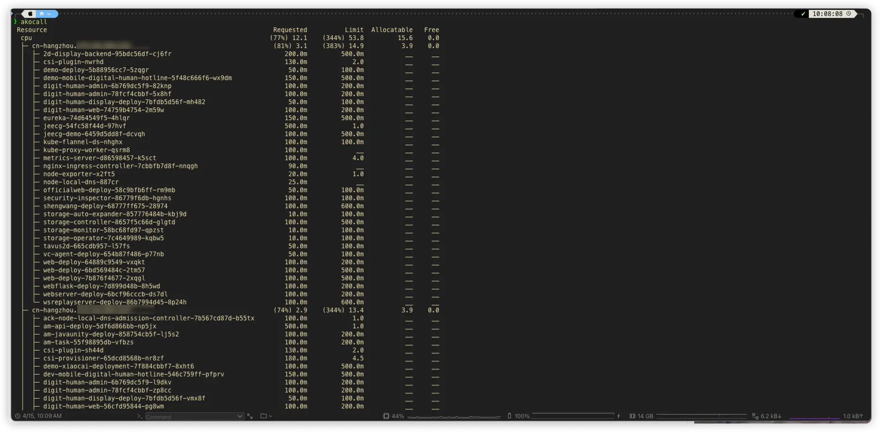Click the Apple logo prompt segment
The image size is (880, 432).
tap(30, 14)
